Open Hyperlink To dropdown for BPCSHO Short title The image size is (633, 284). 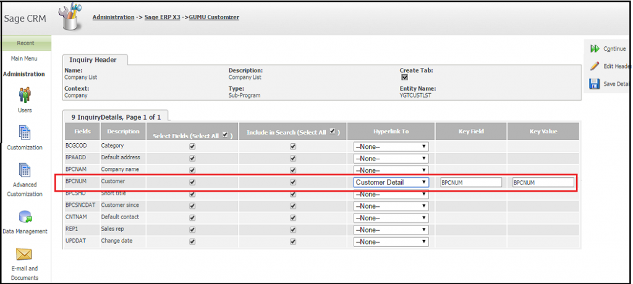click(x=391, y=194)
